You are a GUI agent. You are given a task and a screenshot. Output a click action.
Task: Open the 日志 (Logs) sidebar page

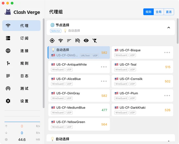coord(21,76)
